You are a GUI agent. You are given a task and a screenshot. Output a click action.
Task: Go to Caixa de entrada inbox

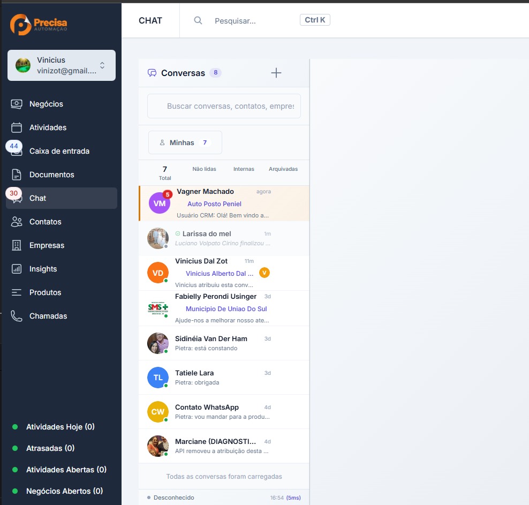(59, 151)
